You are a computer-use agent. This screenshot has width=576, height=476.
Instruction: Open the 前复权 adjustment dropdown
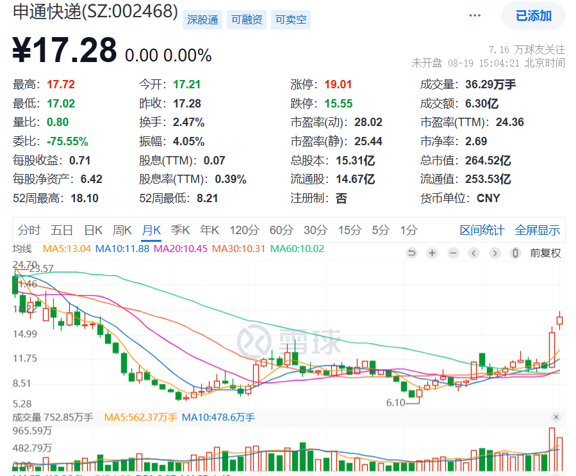coord(545,253)
